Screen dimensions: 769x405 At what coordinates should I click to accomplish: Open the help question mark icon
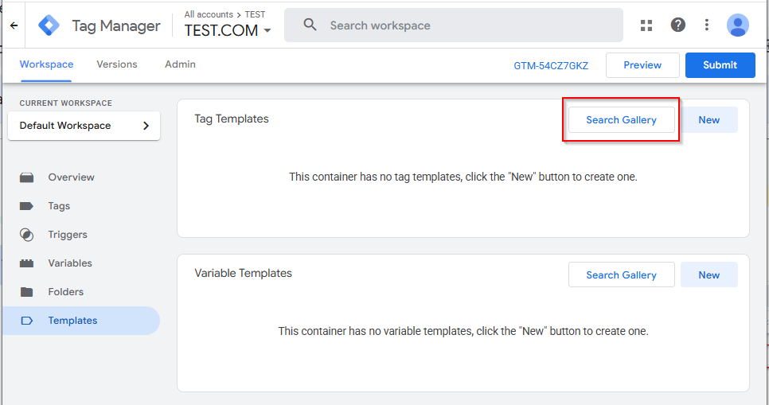pos(677,25)
